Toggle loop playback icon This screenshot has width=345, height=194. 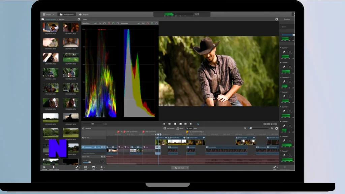tap(198, 124)
